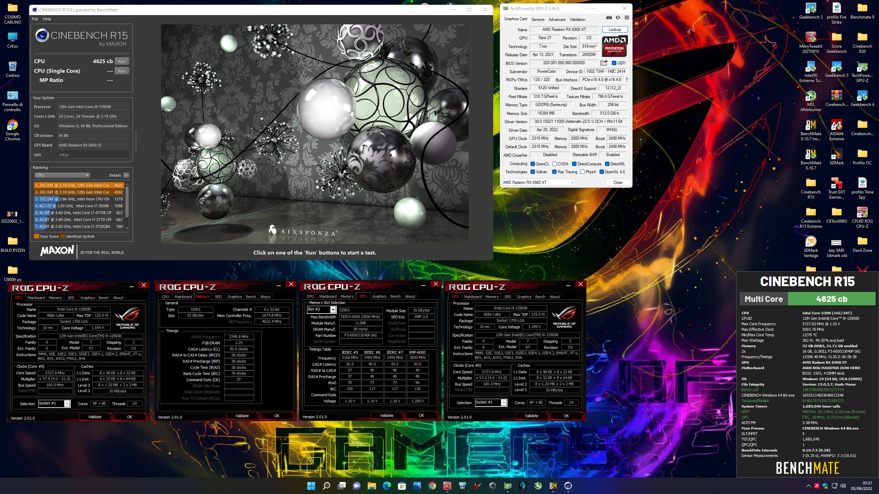The width and height of the screenshot is (879, 494).
Task: Open TechPowerUp GPU-Z desktop shortcut
Action: (862, 72)
